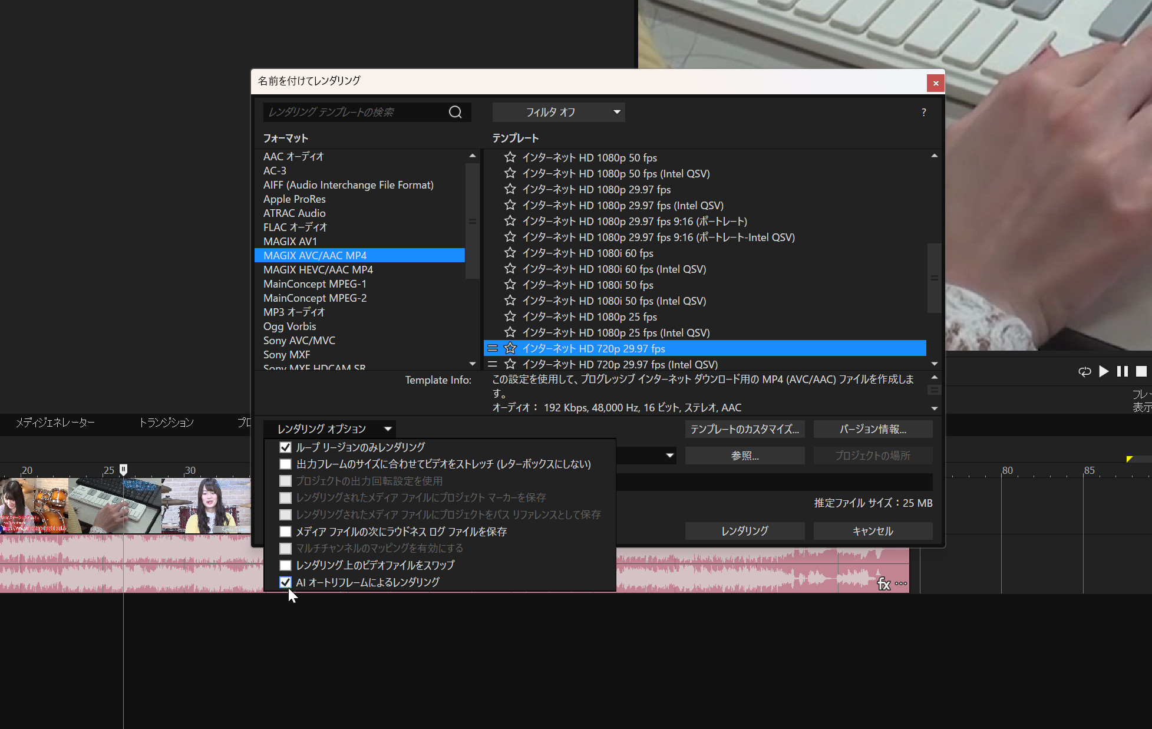
Task: Open テンプレートのカスタマイズ... button
Action: click(x=745, y=429)
